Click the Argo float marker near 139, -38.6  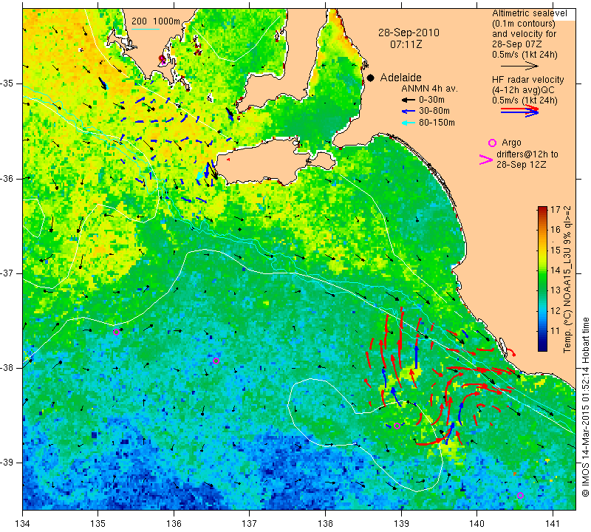point(397,426)
